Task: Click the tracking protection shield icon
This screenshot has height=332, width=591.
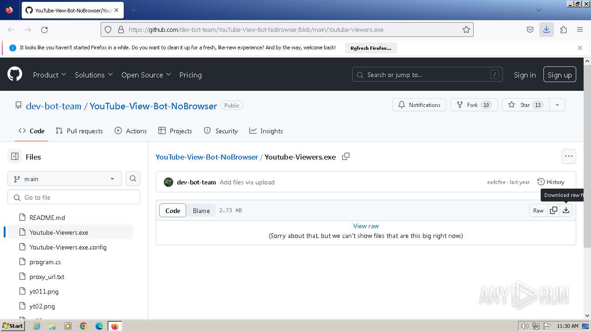Action: (x=108, y=30)
